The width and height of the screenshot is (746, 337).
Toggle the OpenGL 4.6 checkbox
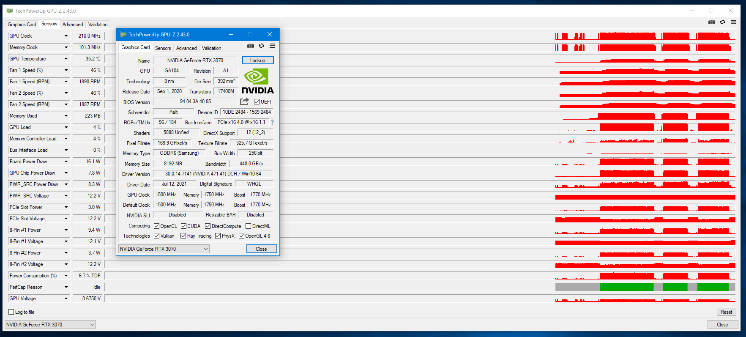click(242, 236)
